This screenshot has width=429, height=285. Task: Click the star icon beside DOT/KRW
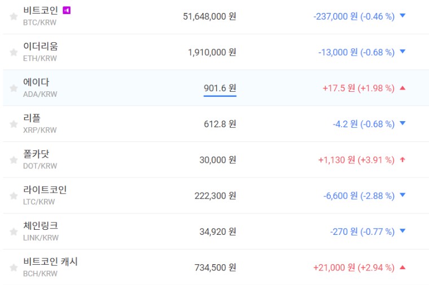click(x=14, y=160)
